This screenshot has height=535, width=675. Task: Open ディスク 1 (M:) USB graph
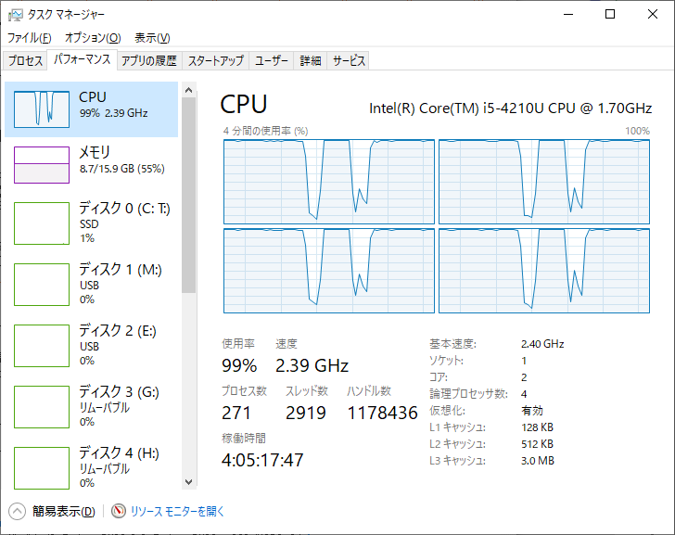[x=42, y=285]
